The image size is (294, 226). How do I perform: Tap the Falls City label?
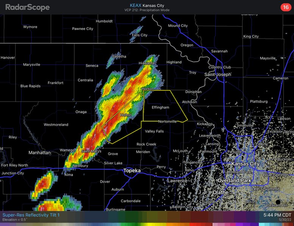coord(139,35)
